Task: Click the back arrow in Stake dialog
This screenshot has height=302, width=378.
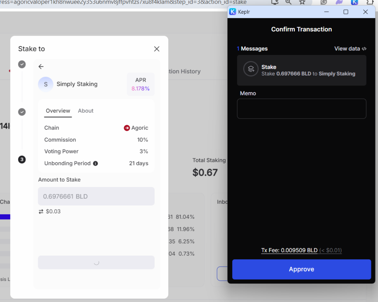Action: (41, 67)
